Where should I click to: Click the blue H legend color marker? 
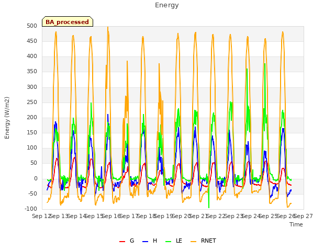(x=145, y=242)
